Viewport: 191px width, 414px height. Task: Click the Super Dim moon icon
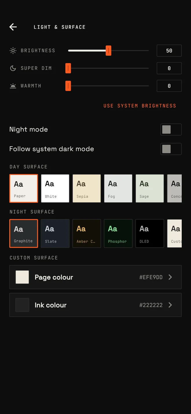[x=13, y=68]
